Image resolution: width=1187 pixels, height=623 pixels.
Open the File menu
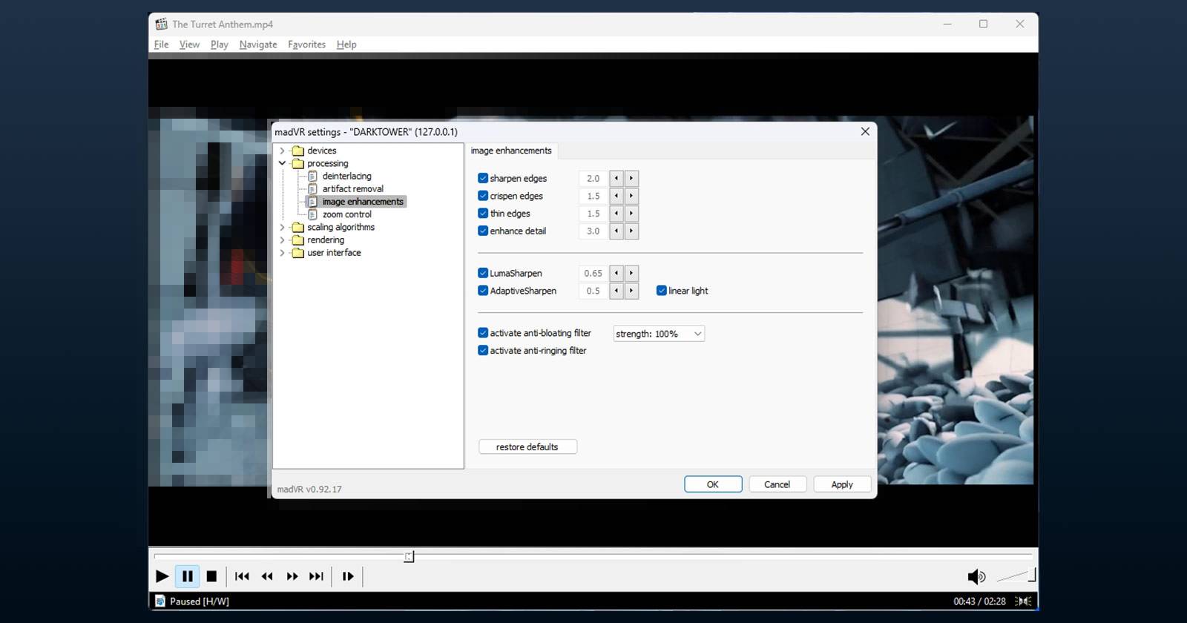(161, 44)
